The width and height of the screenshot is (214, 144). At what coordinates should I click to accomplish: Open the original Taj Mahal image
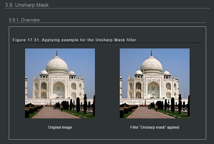coord(60,83)
